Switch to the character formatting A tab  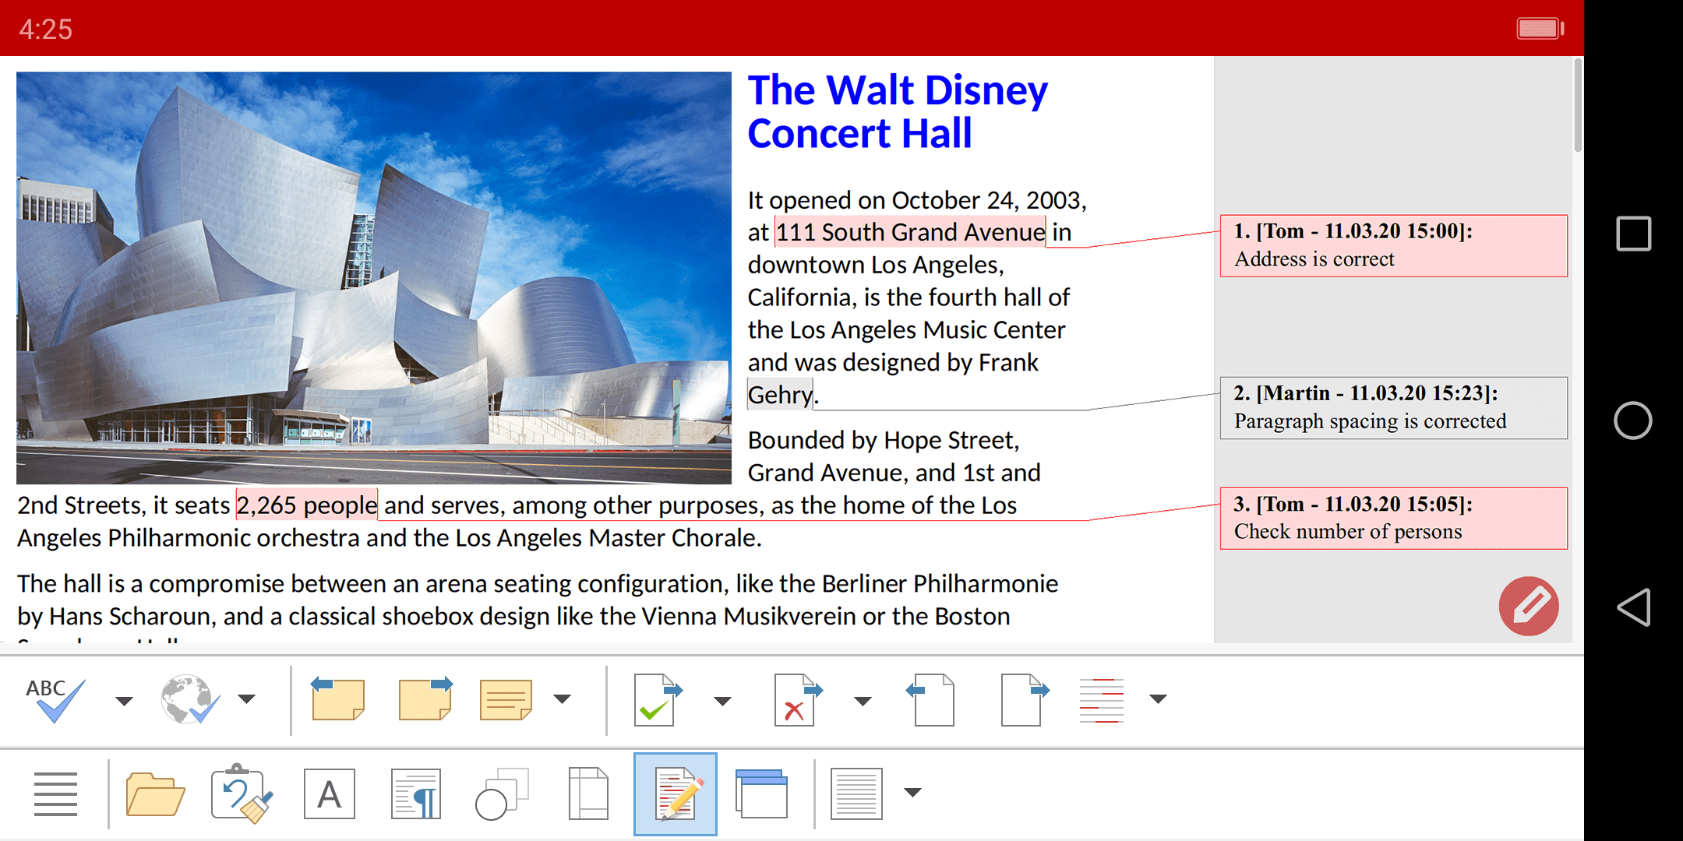pos(329,793)
